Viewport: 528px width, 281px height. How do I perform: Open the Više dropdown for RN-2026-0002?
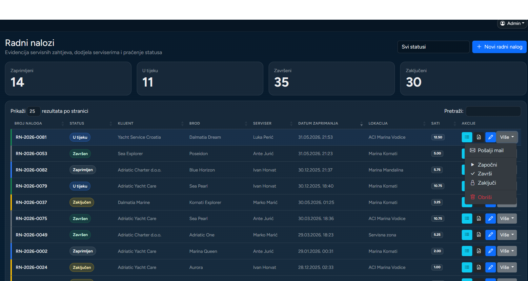click(x=507, y=251)
